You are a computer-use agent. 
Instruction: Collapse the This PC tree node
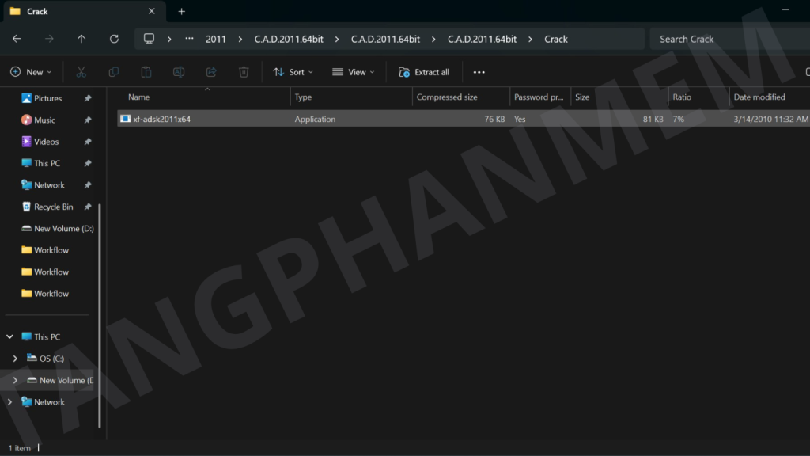pos(9,336)
